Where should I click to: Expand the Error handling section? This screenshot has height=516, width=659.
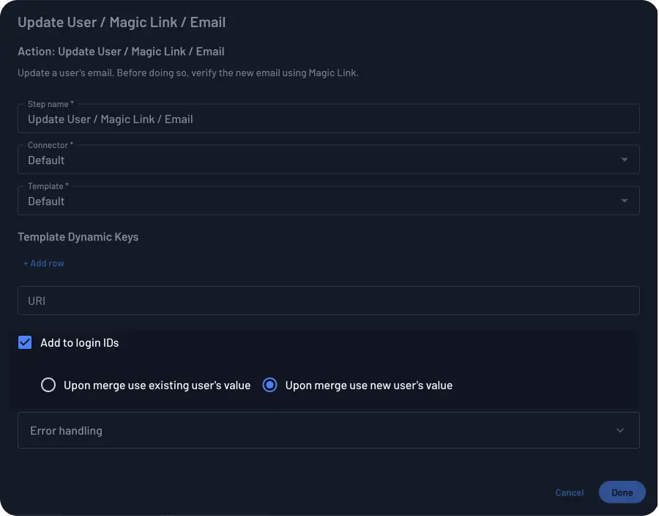tap(328, 430)
